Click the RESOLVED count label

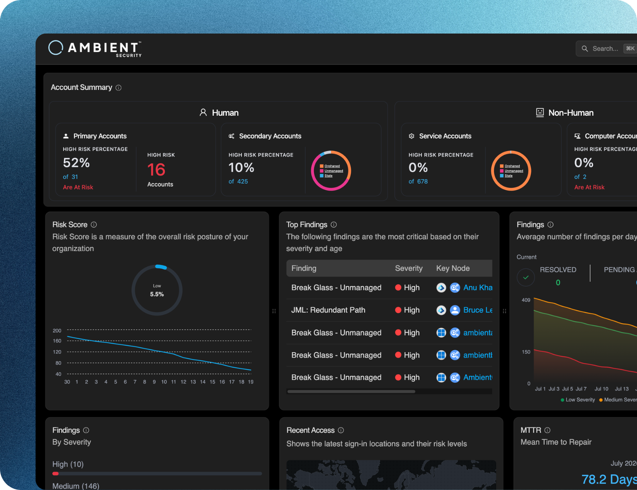click(558, 270)
